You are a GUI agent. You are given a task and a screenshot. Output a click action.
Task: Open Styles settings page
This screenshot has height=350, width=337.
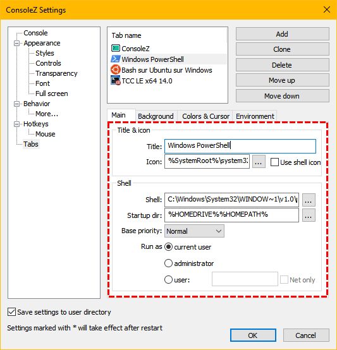click(x=45, y=53)
